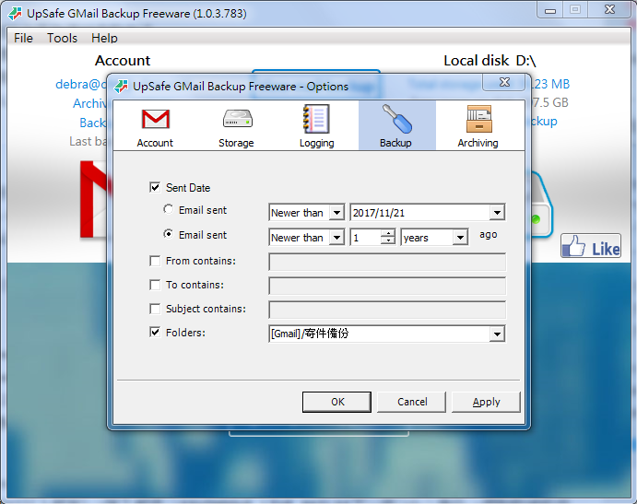Screen dimensions: 637x504
Task: Open the Account options tab icon
Action: pyautogui.click(x=155, y=120)
